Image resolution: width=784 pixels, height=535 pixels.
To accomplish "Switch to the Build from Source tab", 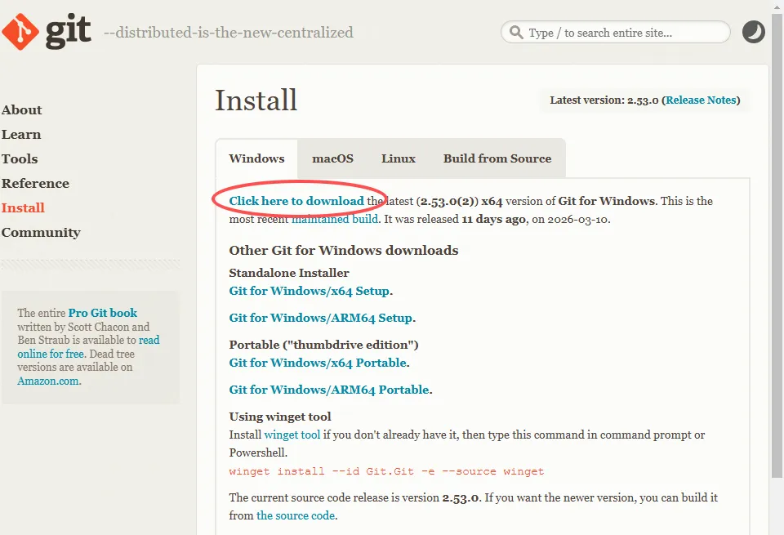I will [497, 158].
